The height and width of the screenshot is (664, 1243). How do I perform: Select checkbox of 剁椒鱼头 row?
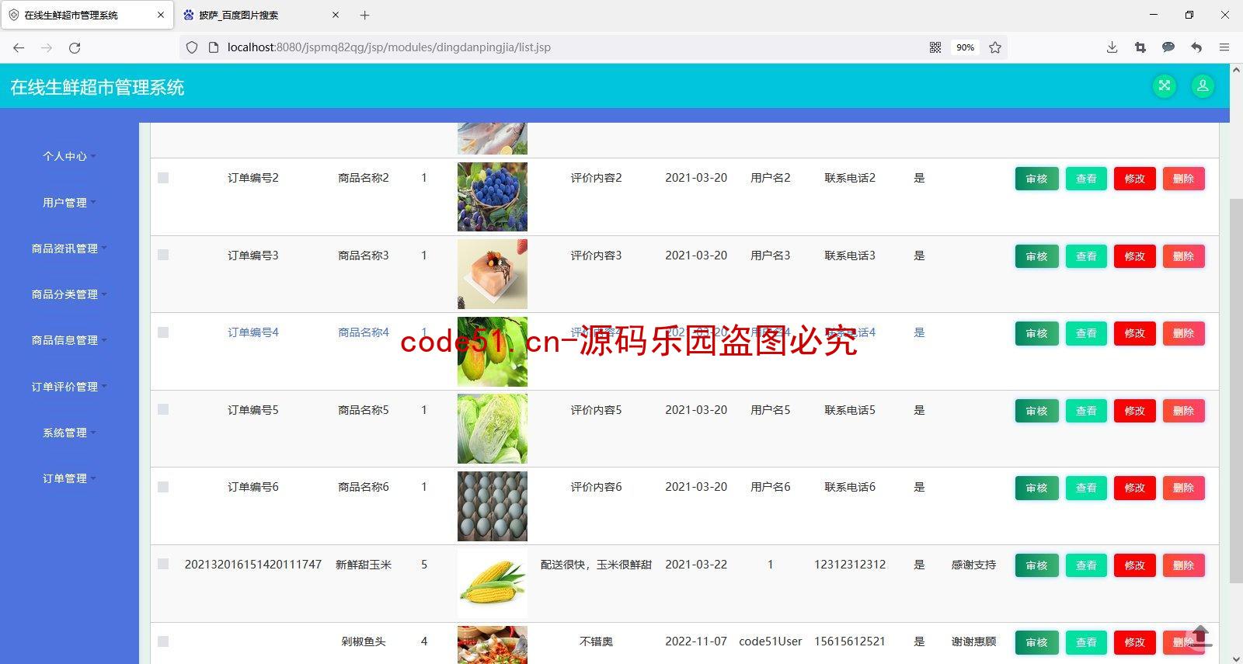point(163,641)
